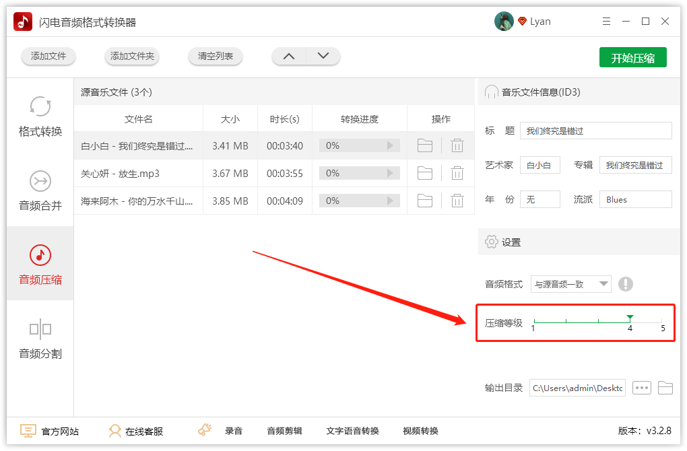Select the 关心妍 - 放生.mp3 file name
The height and width of the screenshot is (451, 687).
click(120, 174)
